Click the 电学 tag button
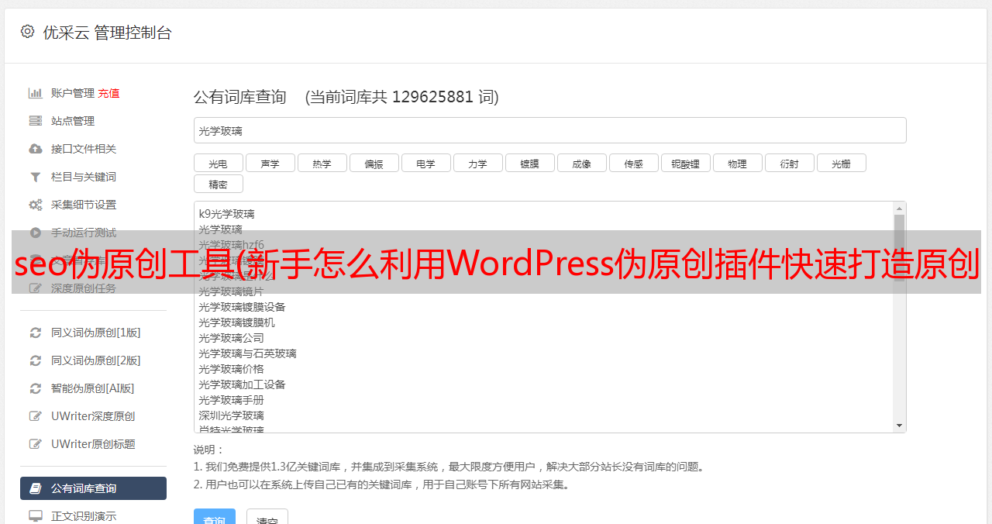This screenshot has width=992, height=524. 425,163
